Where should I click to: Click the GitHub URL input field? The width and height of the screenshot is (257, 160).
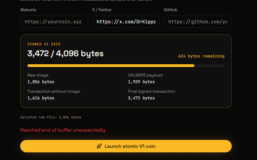(x=198, y=22)
